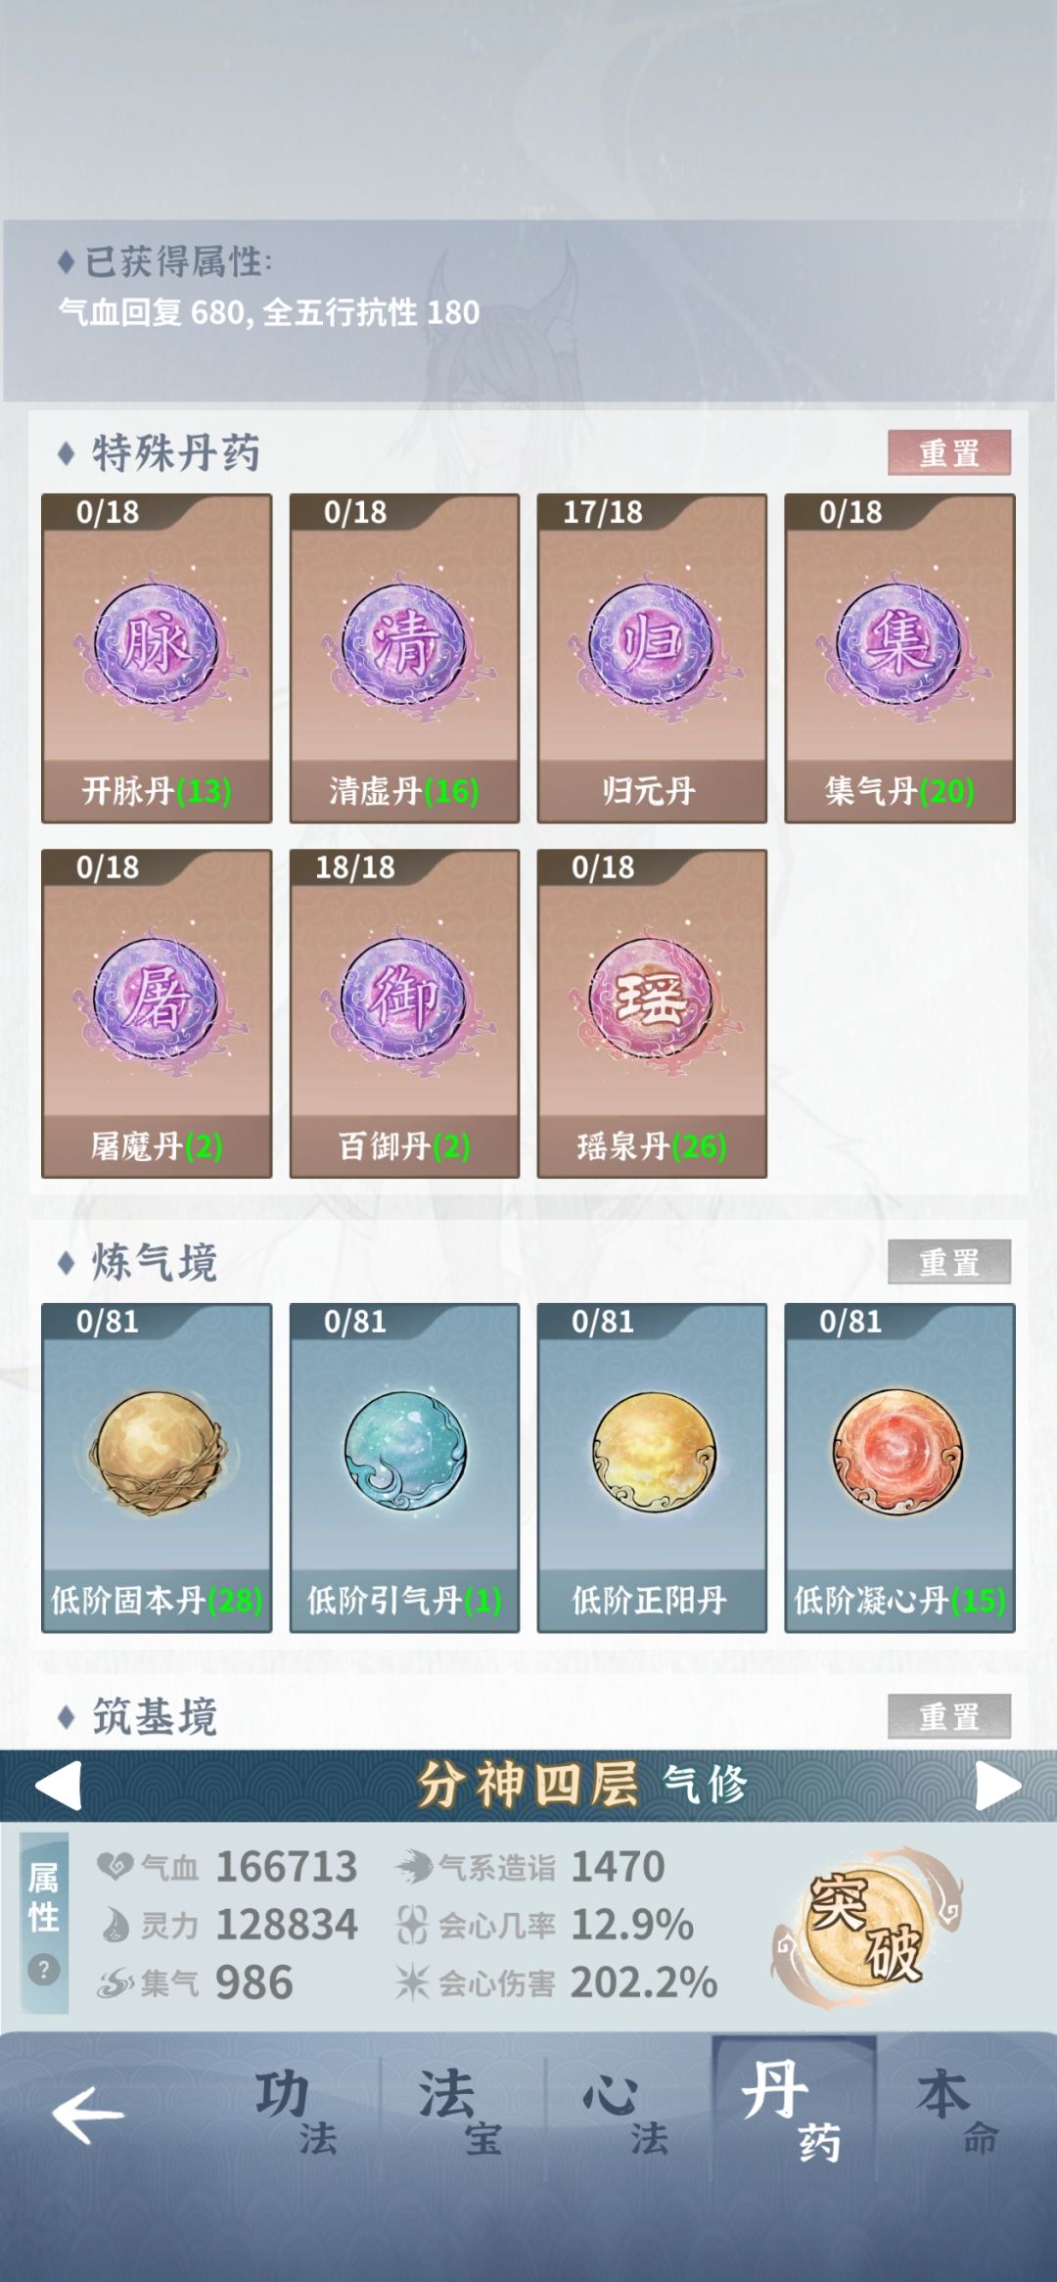Select the 屠魔丹 pill card
This screenshot has height=2282, width=1057.
[157, 1013]
